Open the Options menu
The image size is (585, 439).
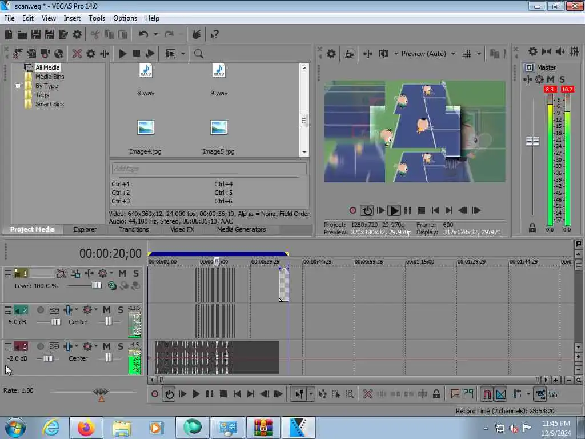[x=125, y=18]
